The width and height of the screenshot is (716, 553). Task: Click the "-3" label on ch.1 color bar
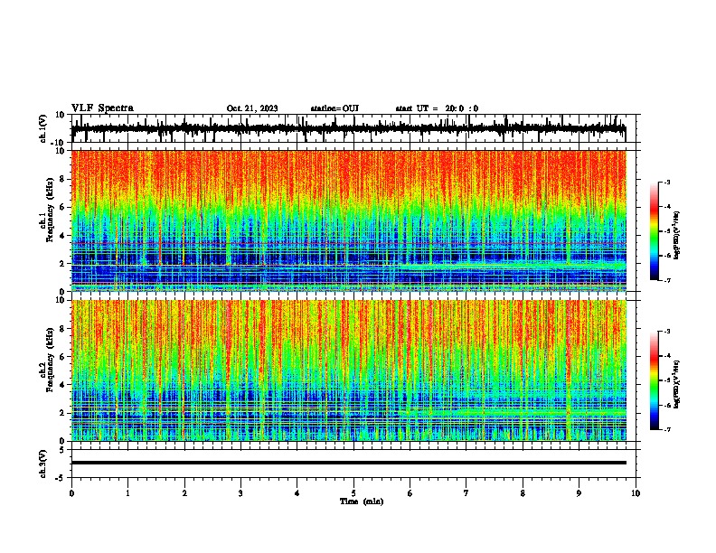pos(666,182)
